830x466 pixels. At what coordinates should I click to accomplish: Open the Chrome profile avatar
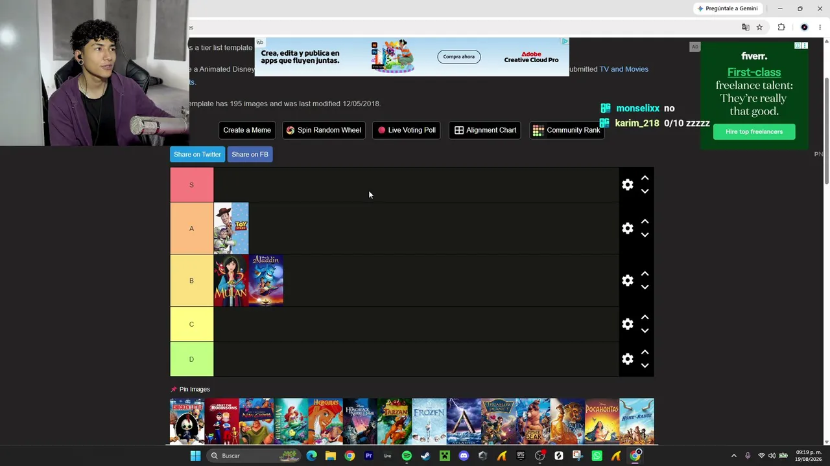click(804, 27)
